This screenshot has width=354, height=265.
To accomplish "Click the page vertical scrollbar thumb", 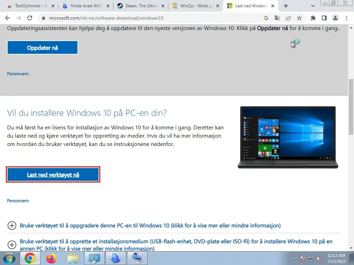I will coord(351,107).
